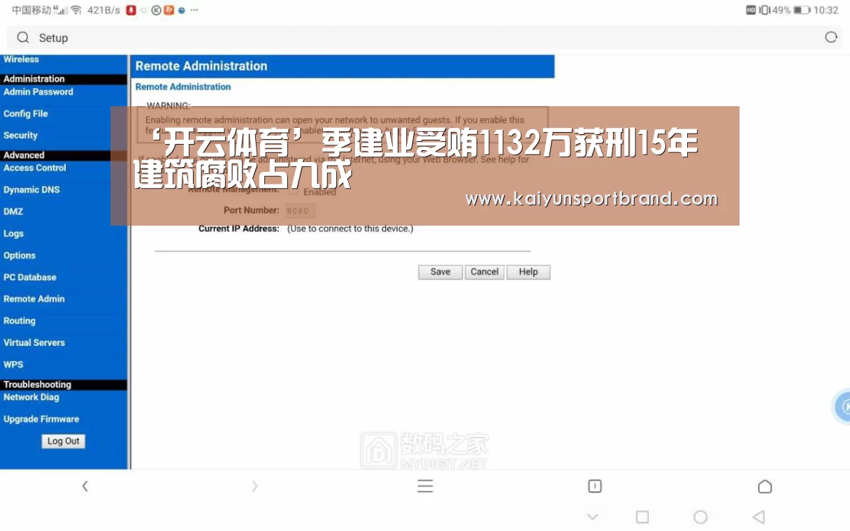850x531 pixels.
Task: Open the DMZ page
Action: point(13,212)
